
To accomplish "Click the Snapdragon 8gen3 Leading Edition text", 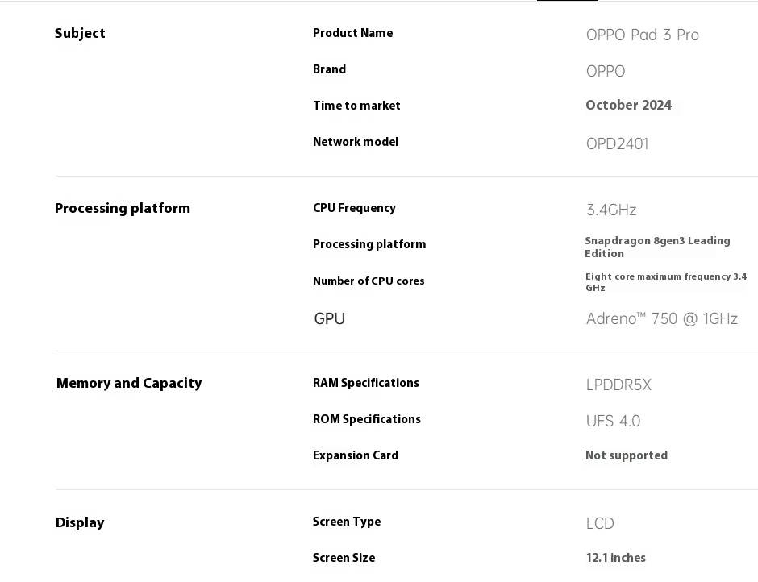I will click(x=656, y=247).
